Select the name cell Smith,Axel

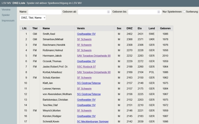(x=49, y=34)
